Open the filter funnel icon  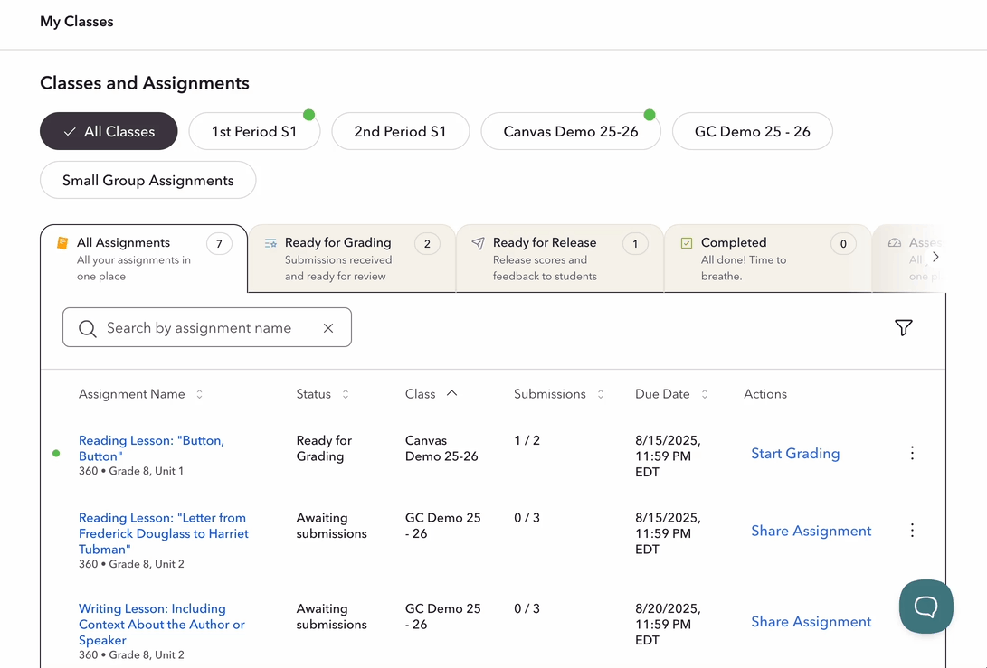click(x=903, y=328)
